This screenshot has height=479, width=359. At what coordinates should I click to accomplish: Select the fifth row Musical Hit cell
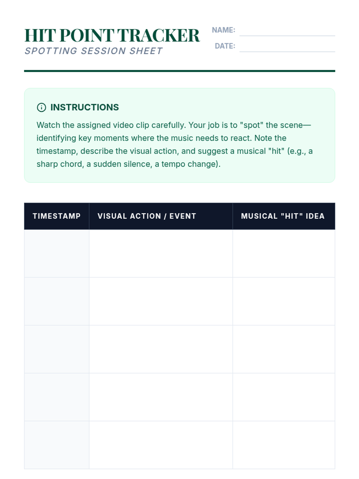(x=284, y=445)
